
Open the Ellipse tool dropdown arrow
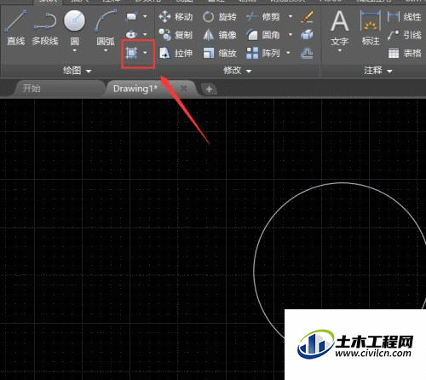(145, 35)
